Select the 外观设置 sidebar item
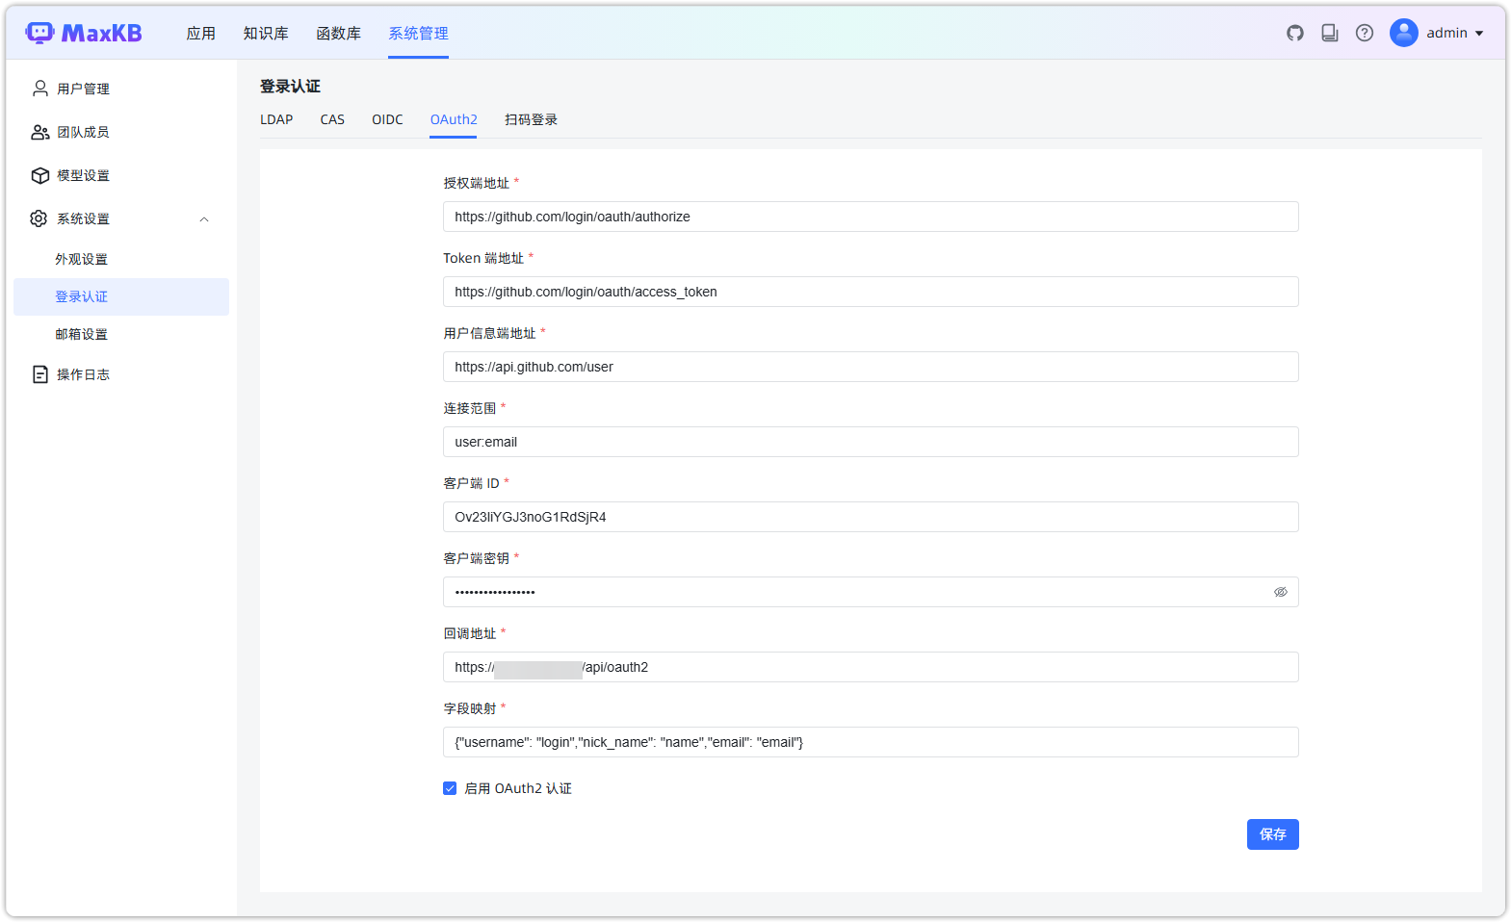This screenshot has width=1511, height=922. tap(82, 259)
